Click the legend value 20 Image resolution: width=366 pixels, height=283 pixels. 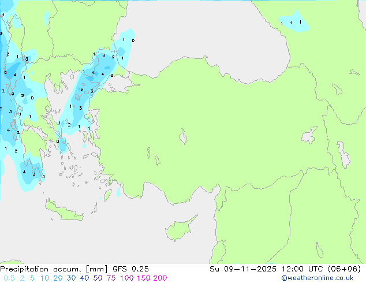pos(58,278)
